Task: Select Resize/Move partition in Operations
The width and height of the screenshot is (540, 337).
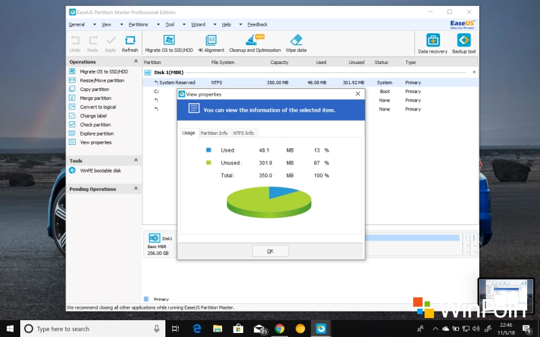Action: point(101,80)
